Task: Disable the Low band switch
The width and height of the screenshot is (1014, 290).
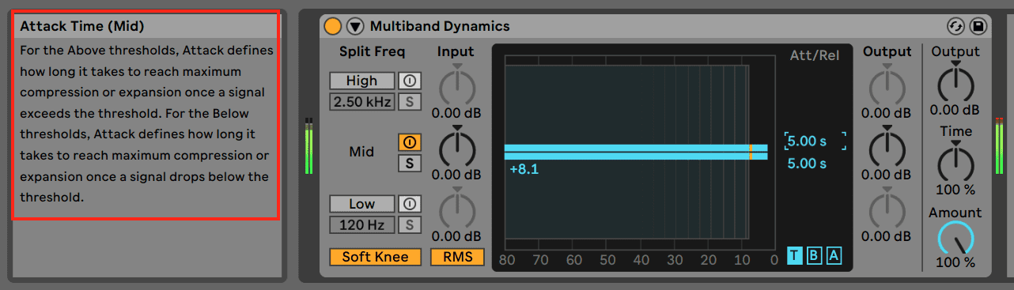Action: [361, 204]
